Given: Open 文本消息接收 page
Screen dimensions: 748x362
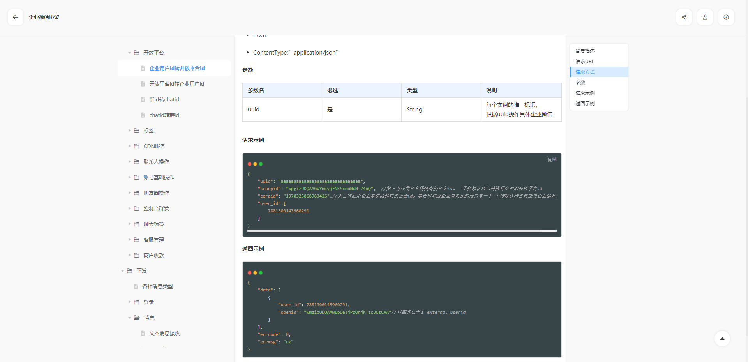Looking at the screenshot, I should click(164, 333).
